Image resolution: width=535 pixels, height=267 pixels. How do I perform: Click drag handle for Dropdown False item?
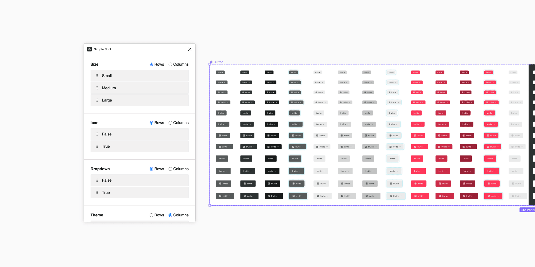click(x=97, y=180)
